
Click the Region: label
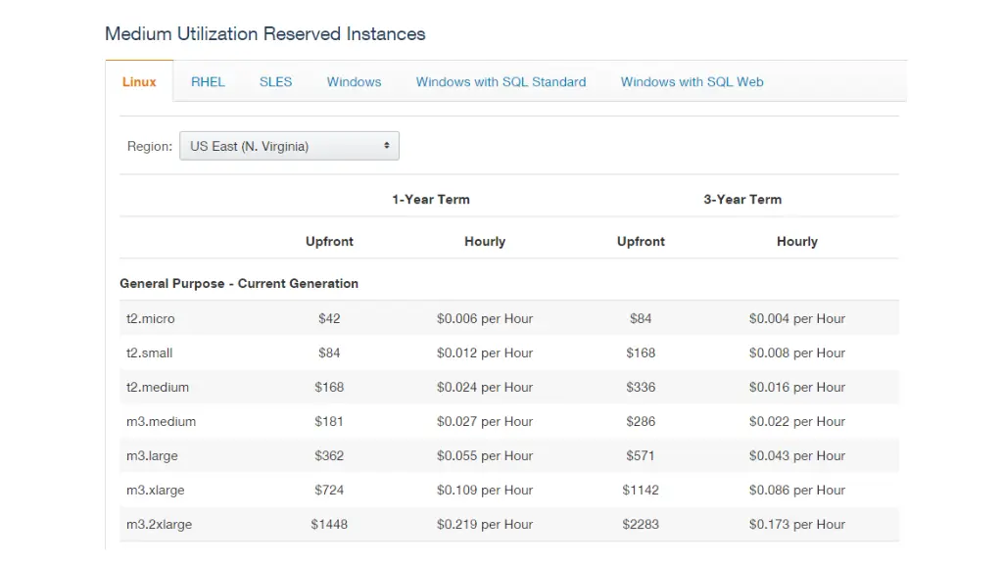tap(150, 147)
